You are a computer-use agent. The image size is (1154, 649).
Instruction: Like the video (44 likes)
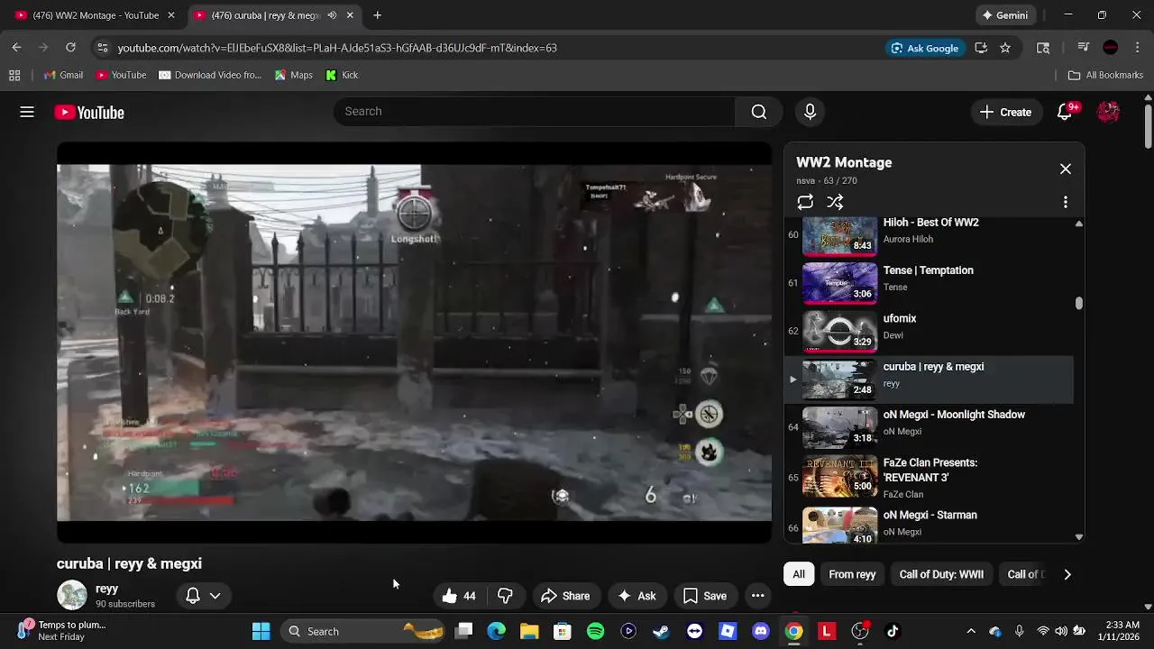(x=460, y=596)
